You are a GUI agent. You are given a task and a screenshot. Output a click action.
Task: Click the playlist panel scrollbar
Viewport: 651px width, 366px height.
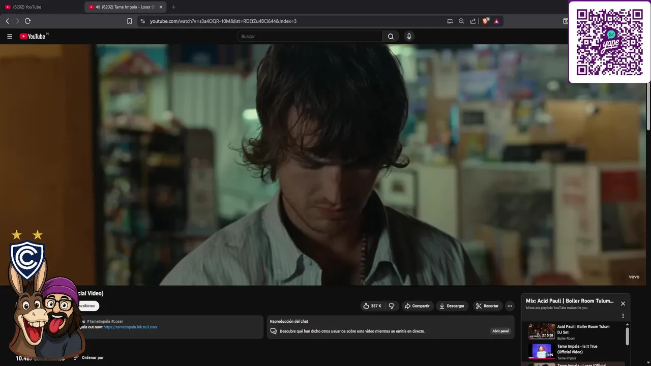pyautogui.click(x=627, y=337)
